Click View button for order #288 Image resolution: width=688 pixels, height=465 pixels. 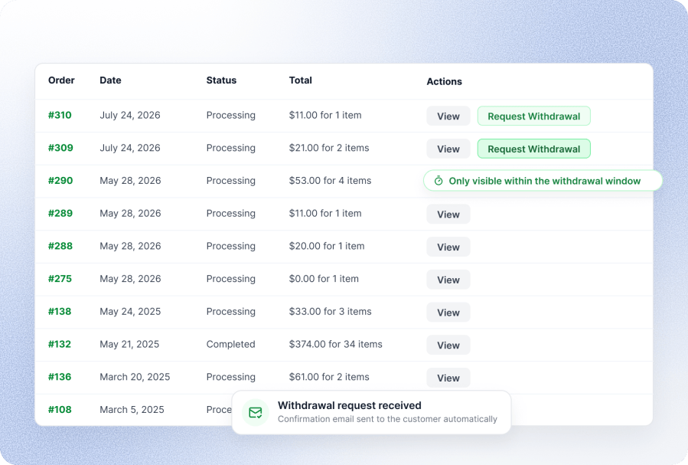(x=448, y=247)
